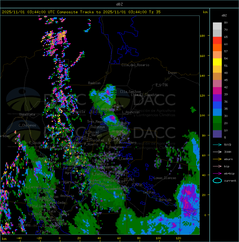Click the cyan current ellipse legend icon
Screen dimensions: 239x242
217,180
